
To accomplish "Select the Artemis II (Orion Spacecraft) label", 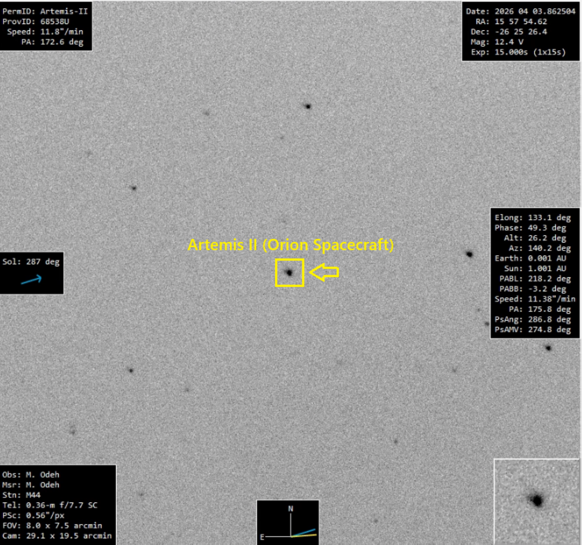I will [x=291, y=245].
